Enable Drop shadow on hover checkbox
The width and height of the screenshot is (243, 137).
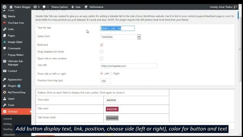click(101, 52)
